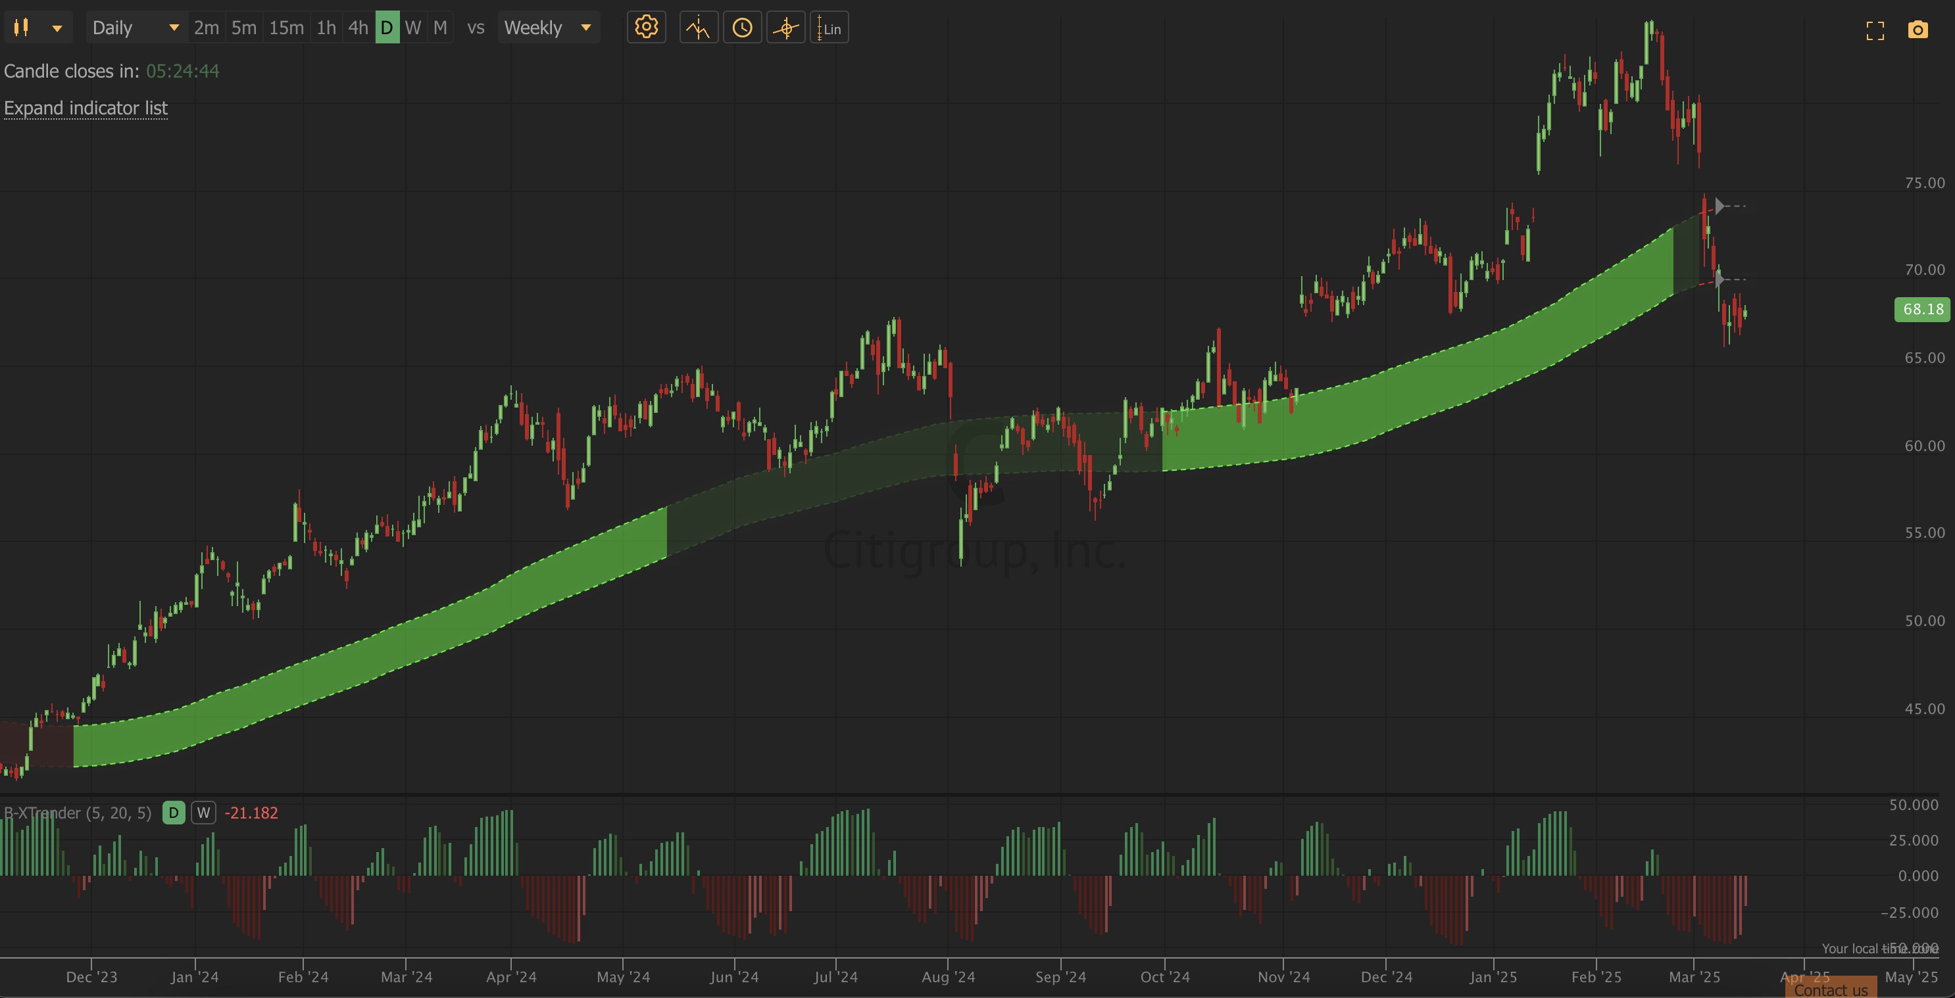
Task: Toggle B-XTrender W timeframe badge
Action: coord(203,813)
